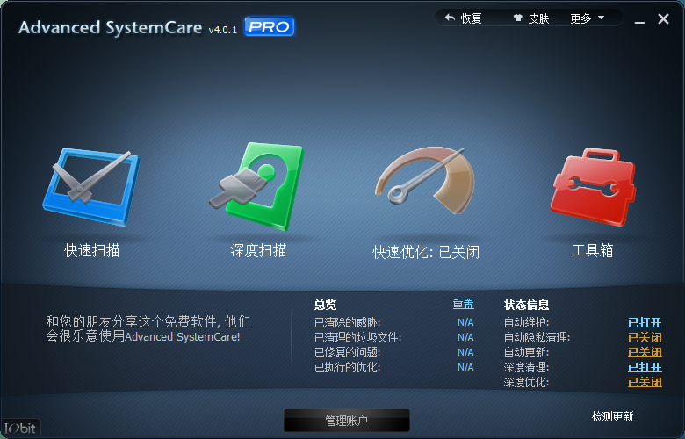Reset overview stats via 重置 link

[x=463, y=304]
